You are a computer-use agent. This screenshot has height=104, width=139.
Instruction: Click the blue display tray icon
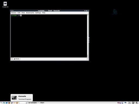pos(125,103)
